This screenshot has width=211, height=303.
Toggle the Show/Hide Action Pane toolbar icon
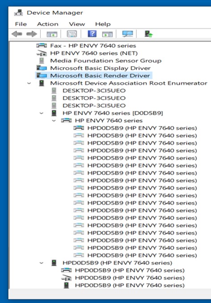107,34
